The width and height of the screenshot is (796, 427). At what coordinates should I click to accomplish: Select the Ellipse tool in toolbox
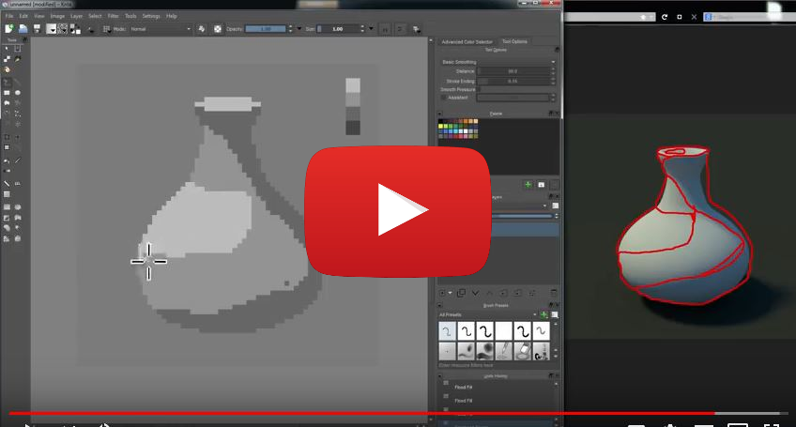click(x=18, y=93)
